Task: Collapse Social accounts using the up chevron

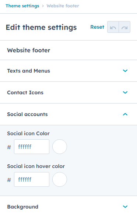Action: 125,114
